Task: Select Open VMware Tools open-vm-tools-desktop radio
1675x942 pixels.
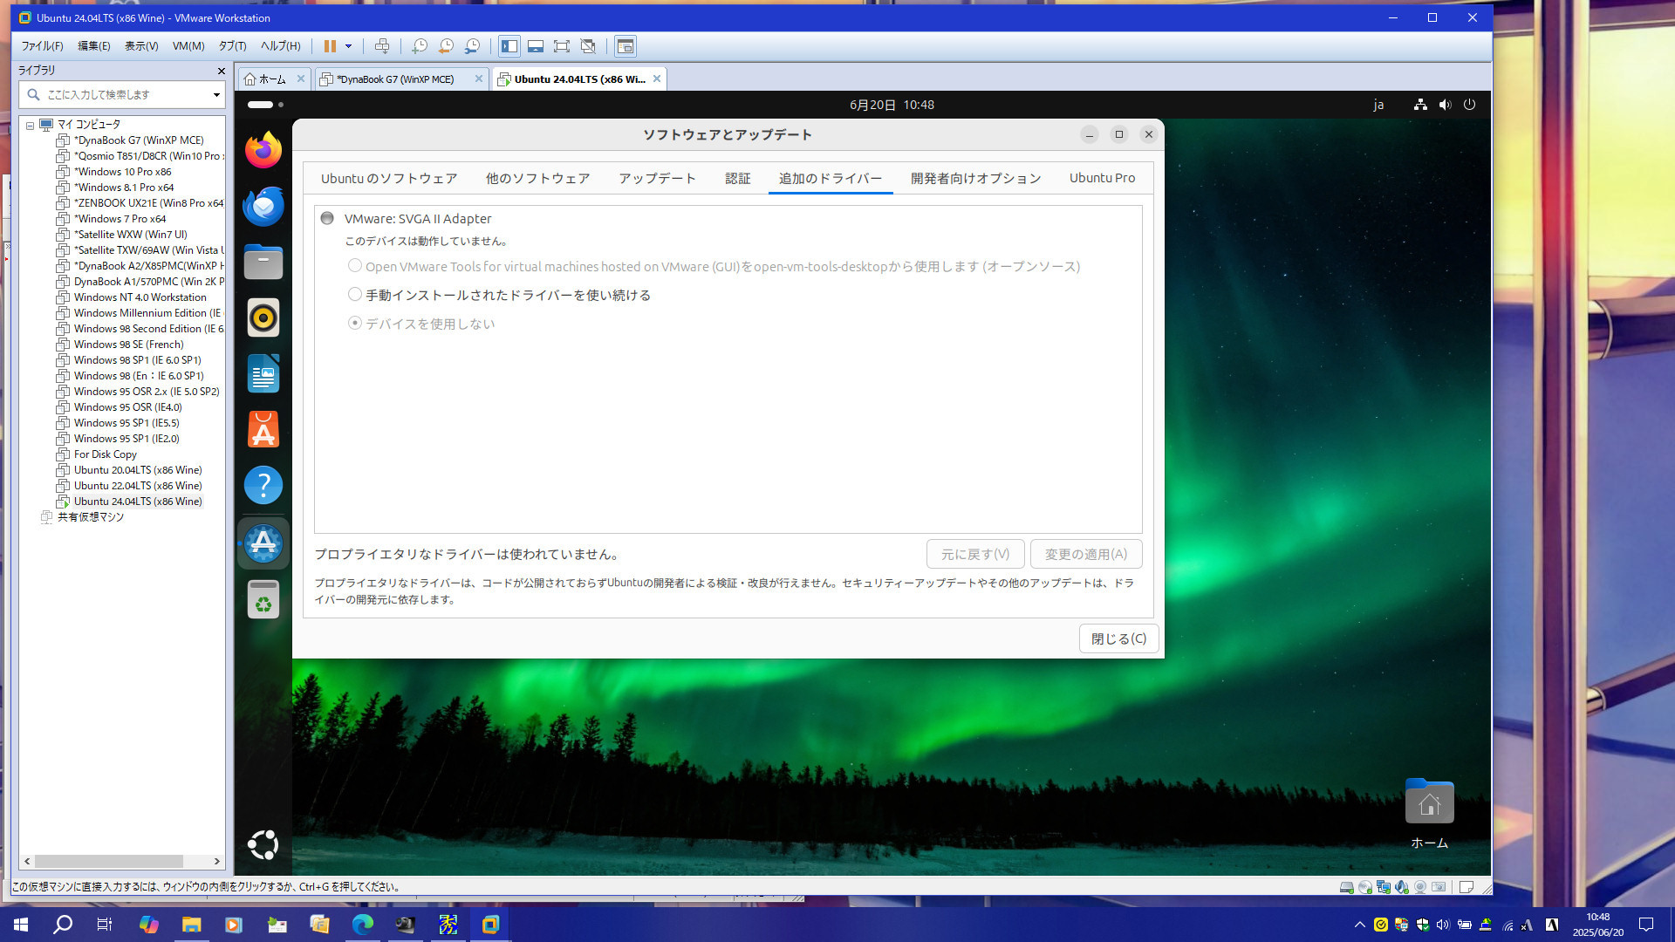Action: point(354,266)
